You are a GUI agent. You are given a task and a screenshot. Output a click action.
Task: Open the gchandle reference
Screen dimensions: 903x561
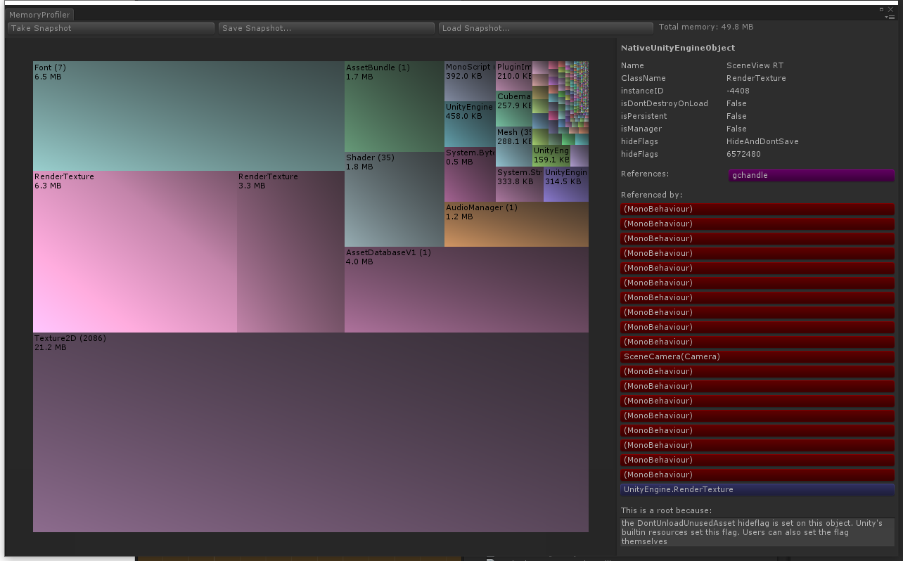click(x=811, y=176)
